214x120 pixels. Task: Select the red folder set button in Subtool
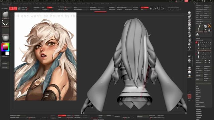196,42
